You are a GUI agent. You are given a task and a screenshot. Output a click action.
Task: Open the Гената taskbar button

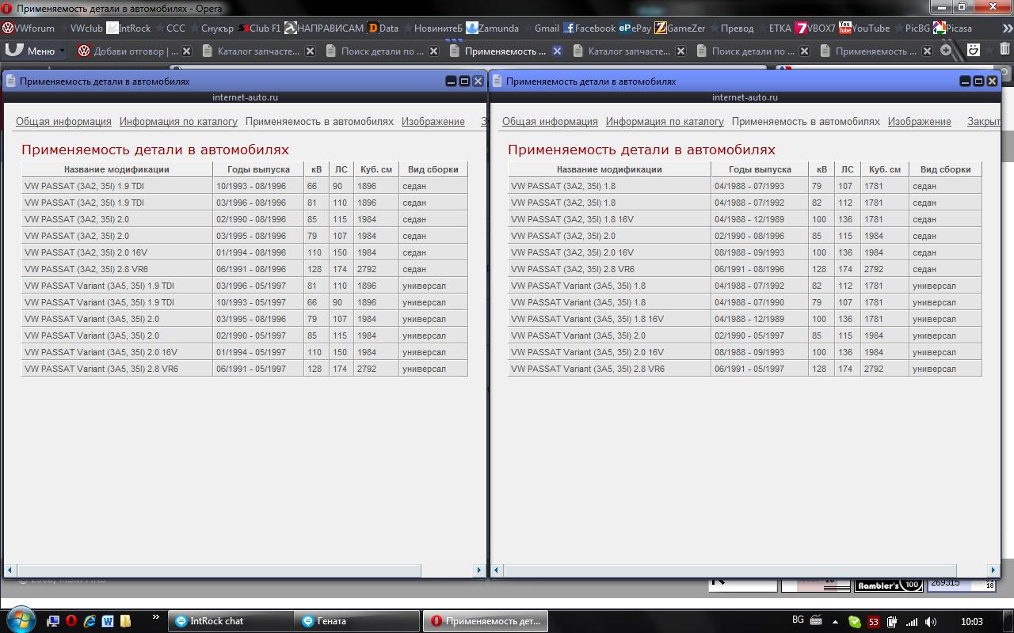pyautogui.click(x=356, y=621)
